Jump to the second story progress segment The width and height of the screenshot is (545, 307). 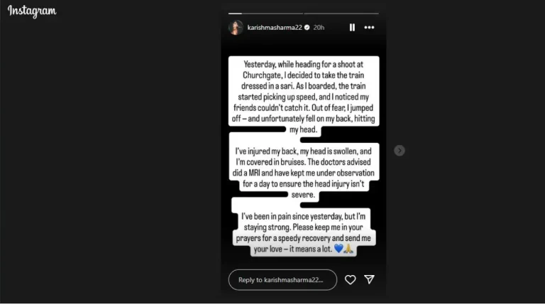coord(341,14)
